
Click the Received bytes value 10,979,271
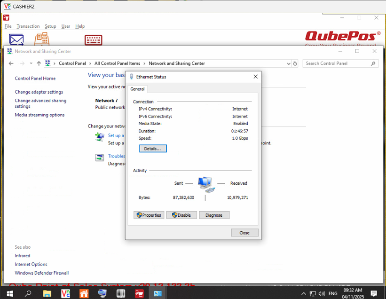237,197
